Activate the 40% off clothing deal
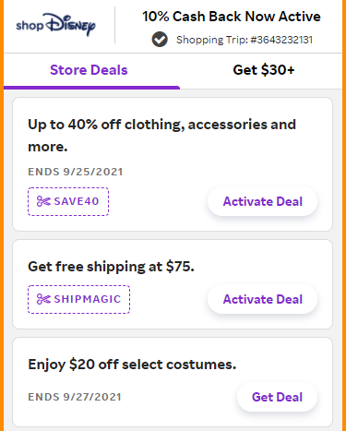Screen dimensions: 346x431 pyautogui.click(x=262, y=201)
